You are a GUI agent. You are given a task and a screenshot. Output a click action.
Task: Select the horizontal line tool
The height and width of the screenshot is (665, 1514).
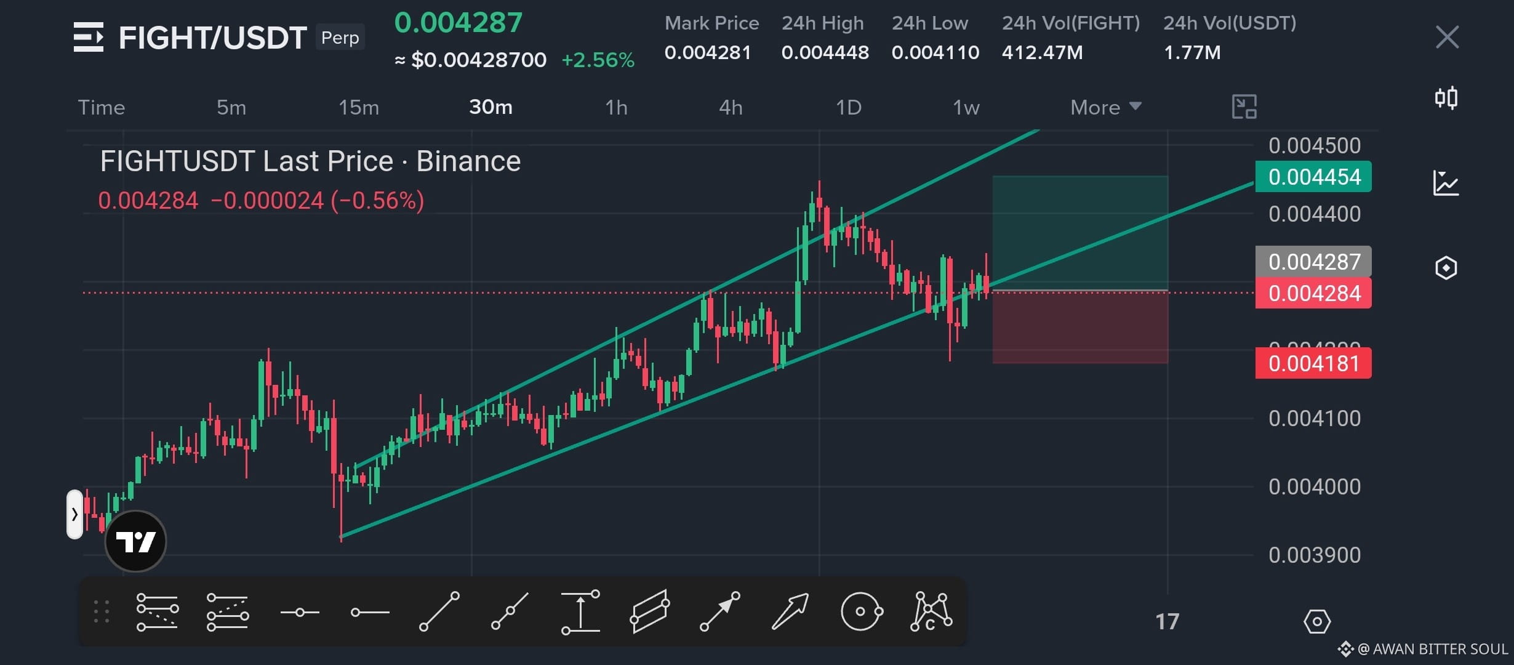click(300, 612)
